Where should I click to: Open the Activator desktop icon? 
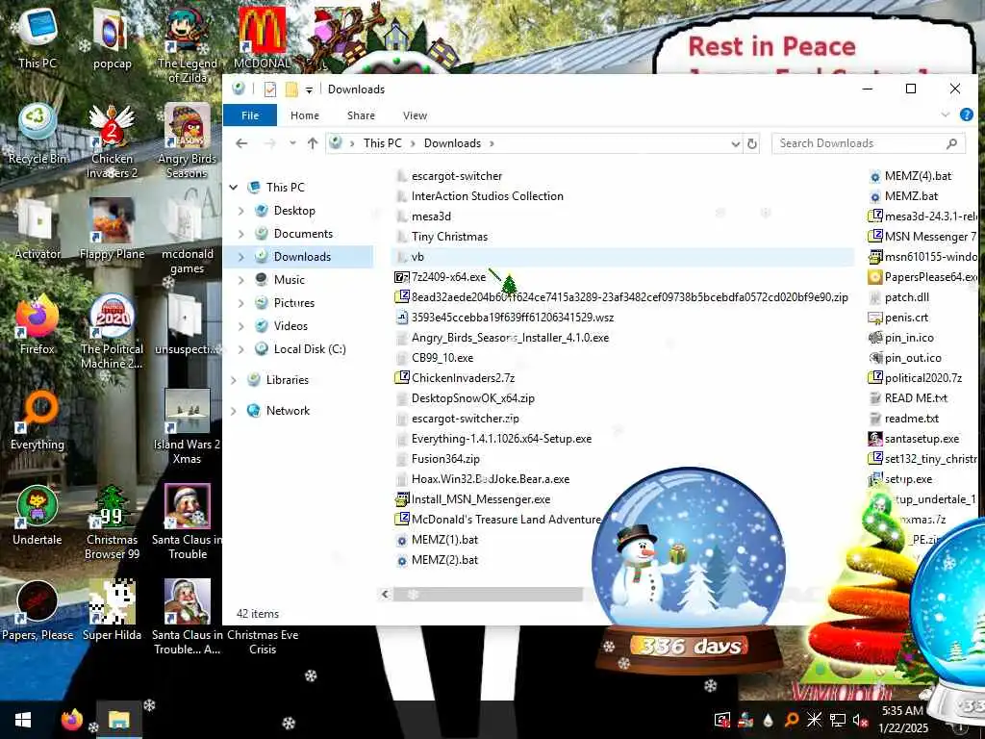(x=38, y=230)
